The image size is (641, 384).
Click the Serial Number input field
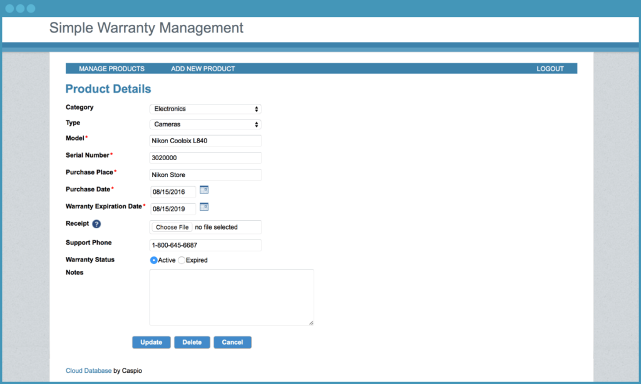205,158
